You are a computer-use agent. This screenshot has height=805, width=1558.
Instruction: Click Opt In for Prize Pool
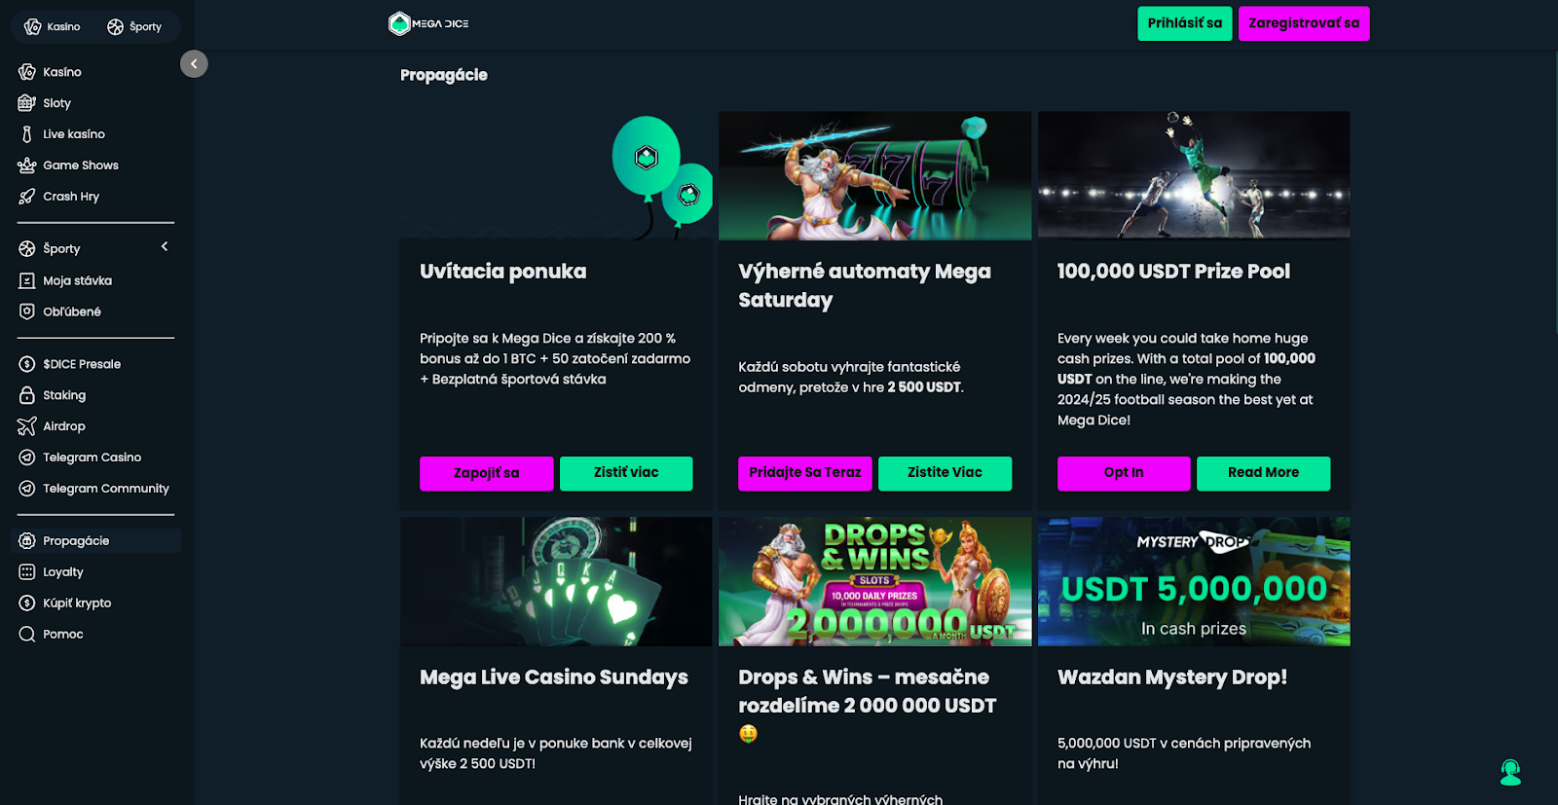pyautogui.click(x=1124, y=473)
